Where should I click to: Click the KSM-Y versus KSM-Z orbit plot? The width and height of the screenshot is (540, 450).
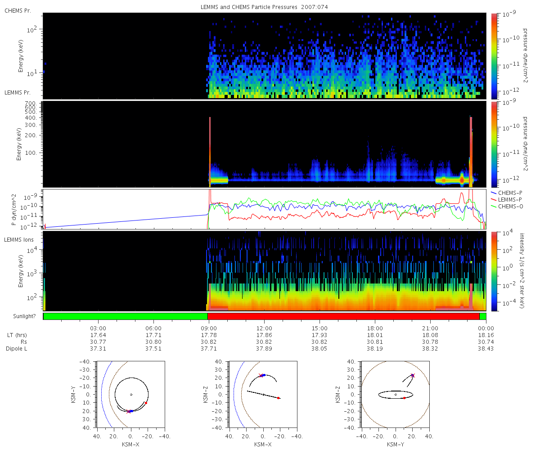coord(396,395)
